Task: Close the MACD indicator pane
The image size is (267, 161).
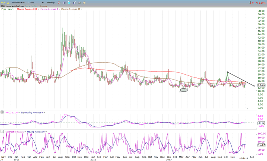Action: [x=2, y=113]
